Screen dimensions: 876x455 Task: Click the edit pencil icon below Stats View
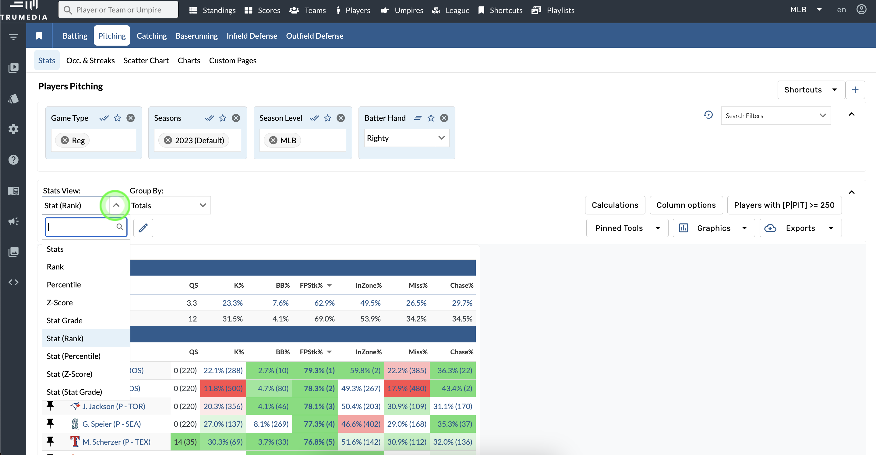(x=143, y=227)
